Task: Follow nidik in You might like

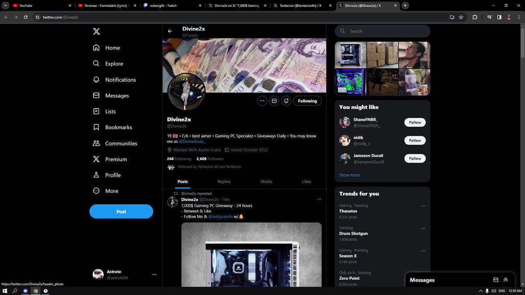Action: [x=415, y=140]
